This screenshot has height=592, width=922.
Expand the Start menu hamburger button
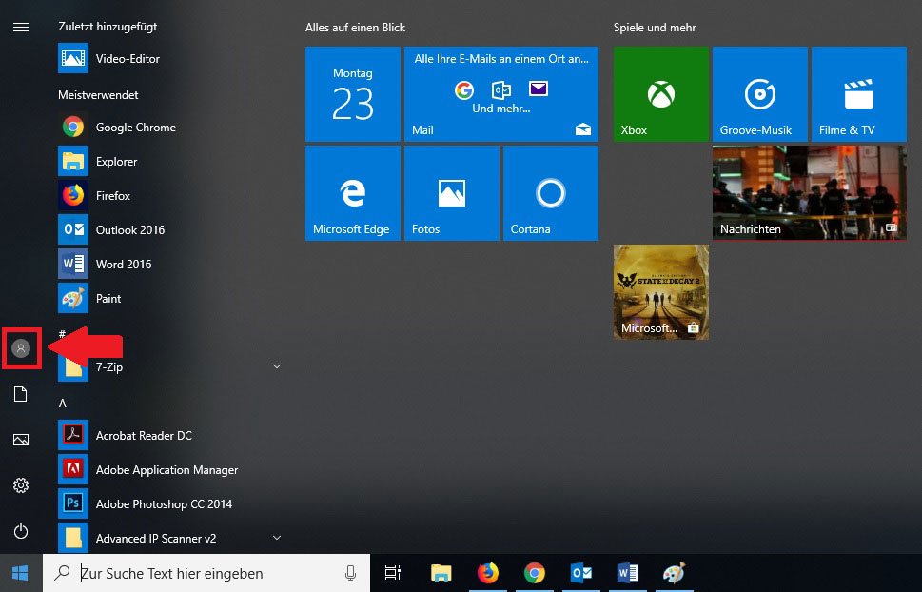pos(21,27)
